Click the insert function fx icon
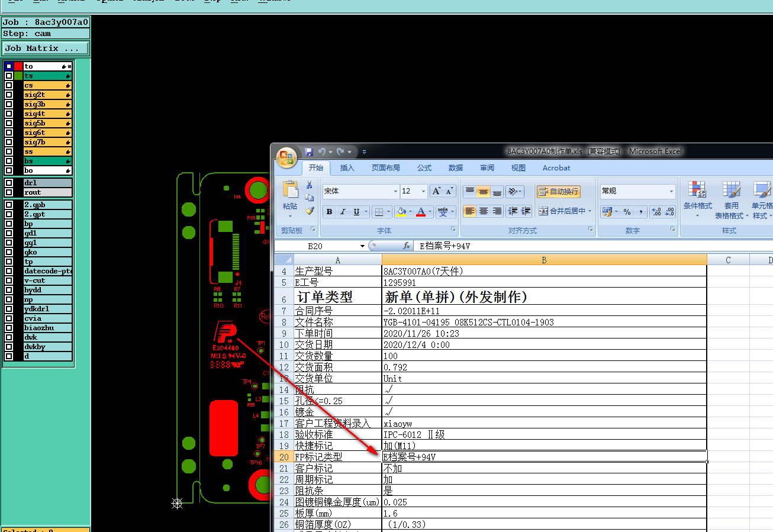Screen dimensions: 773x532 [x=407, y=246]
